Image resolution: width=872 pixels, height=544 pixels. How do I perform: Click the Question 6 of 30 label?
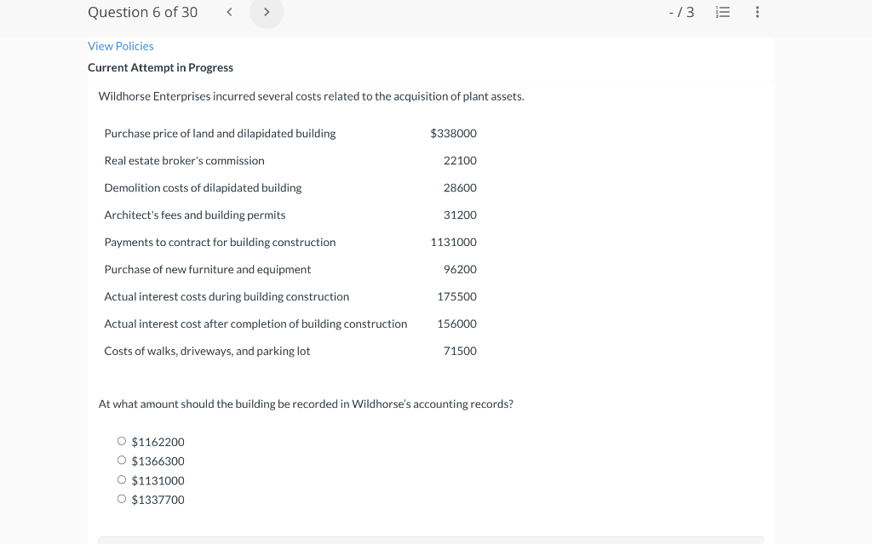pos(142,12)
